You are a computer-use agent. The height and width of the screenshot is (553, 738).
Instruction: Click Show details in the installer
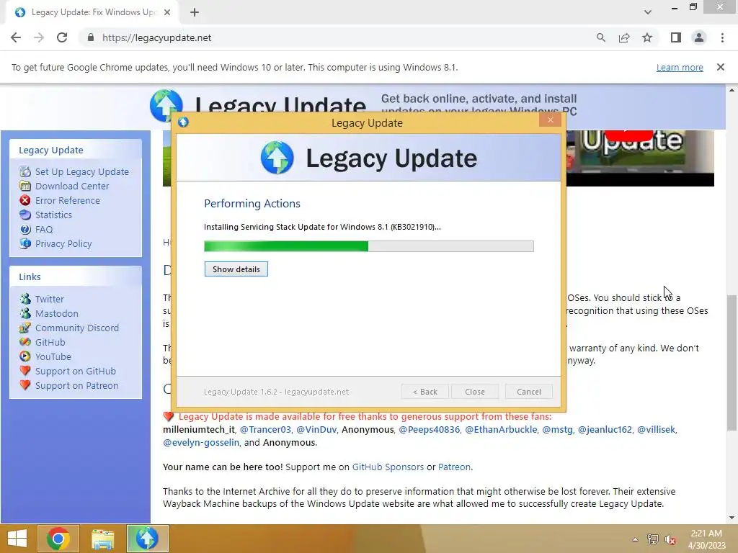coord(236,269)
